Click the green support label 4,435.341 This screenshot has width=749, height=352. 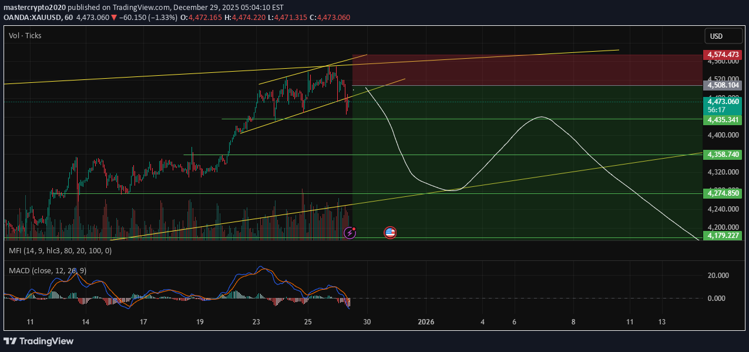722,120
